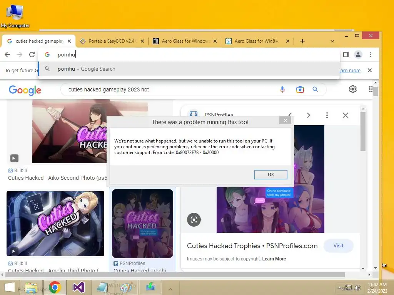This screenshot has width=394, height=295.
Task: Click OK in the error dialog
Action: [x=270, y=175]
